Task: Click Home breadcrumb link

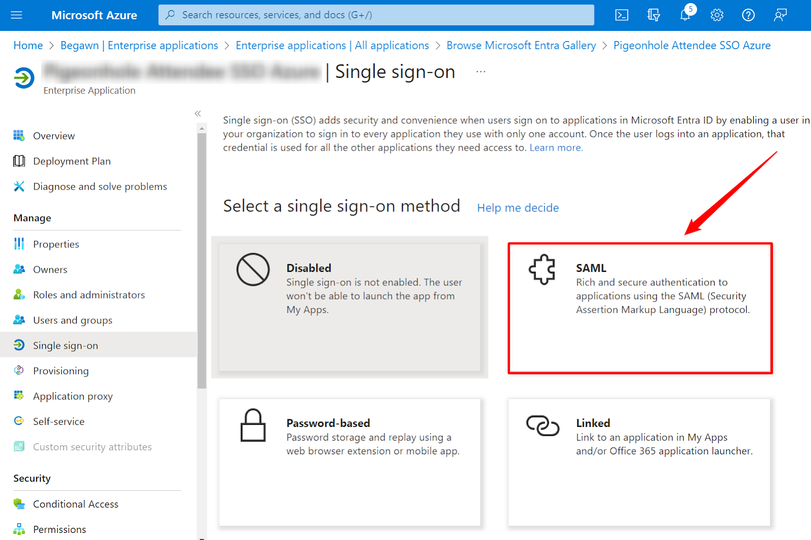Action: click(28, 45)
